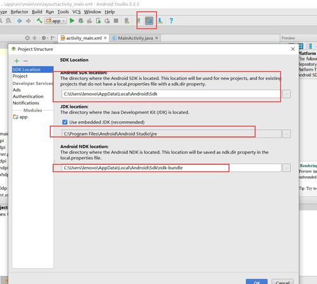Close the activity_main.xml tab
The height and width of the screenshot is (284, 317).
[x=105, y=38]
